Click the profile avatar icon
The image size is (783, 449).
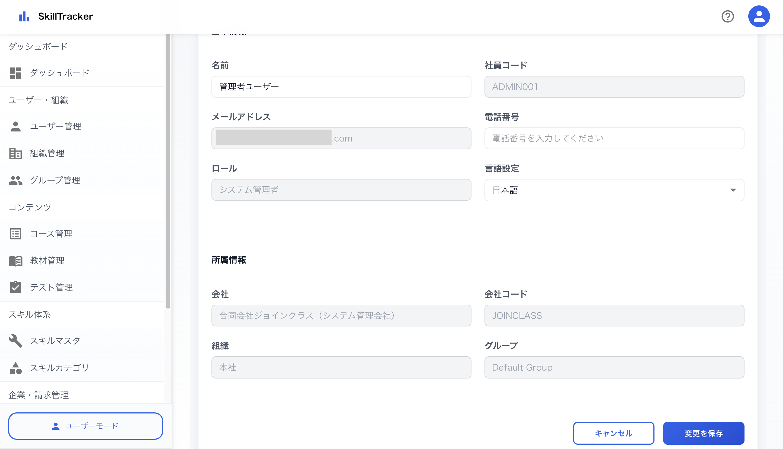pos(759,16)
